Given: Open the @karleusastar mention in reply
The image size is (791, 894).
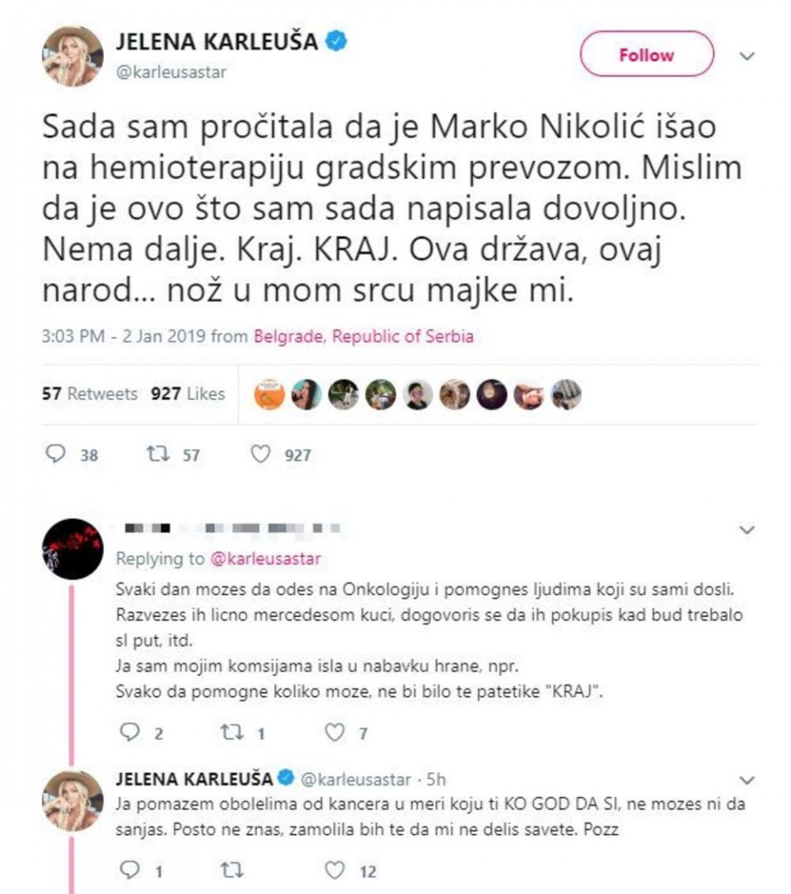Looking at the screenshot, I should click(x=266, y=559).
